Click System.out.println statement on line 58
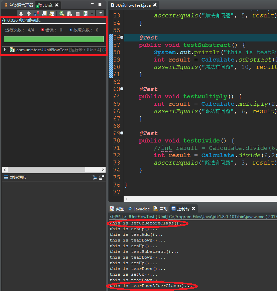Viewport: 277px width, 291px height. [215, 52]
